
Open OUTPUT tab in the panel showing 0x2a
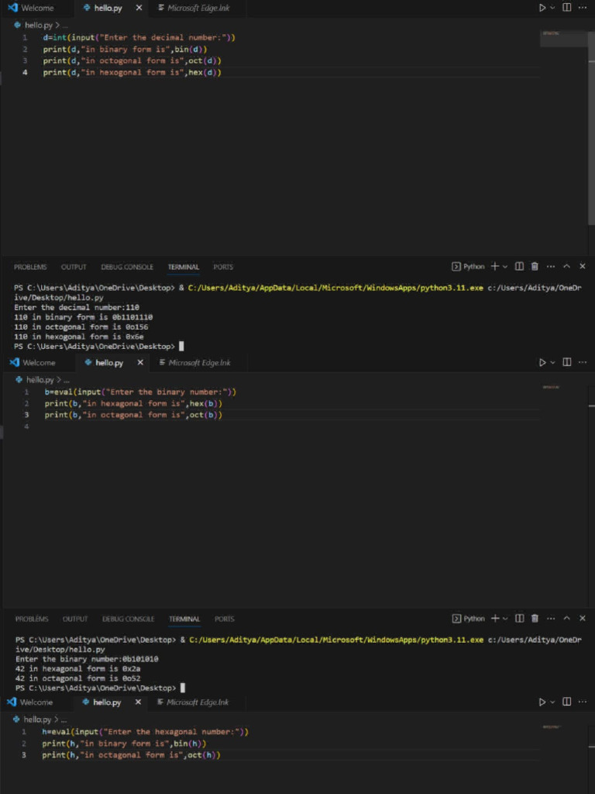[x=75, y=619]
